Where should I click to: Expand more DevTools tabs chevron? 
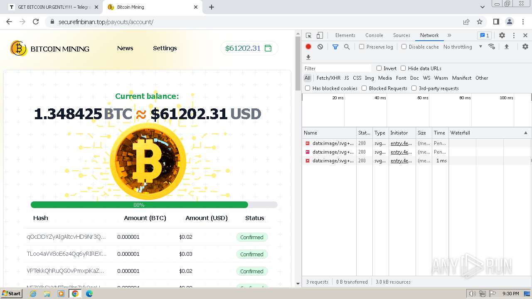click(449, 35)
